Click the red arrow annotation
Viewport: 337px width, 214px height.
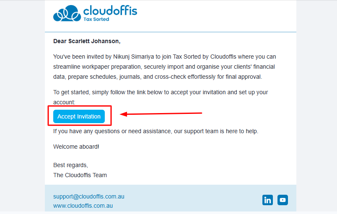pos(161,113)
